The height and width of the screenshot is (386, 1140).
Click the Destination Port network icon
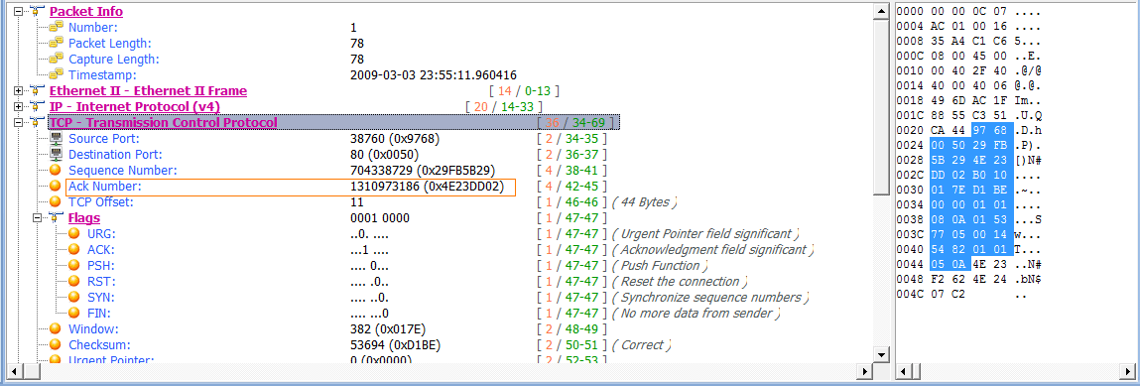pyautogui.click(x=56, y=154)
